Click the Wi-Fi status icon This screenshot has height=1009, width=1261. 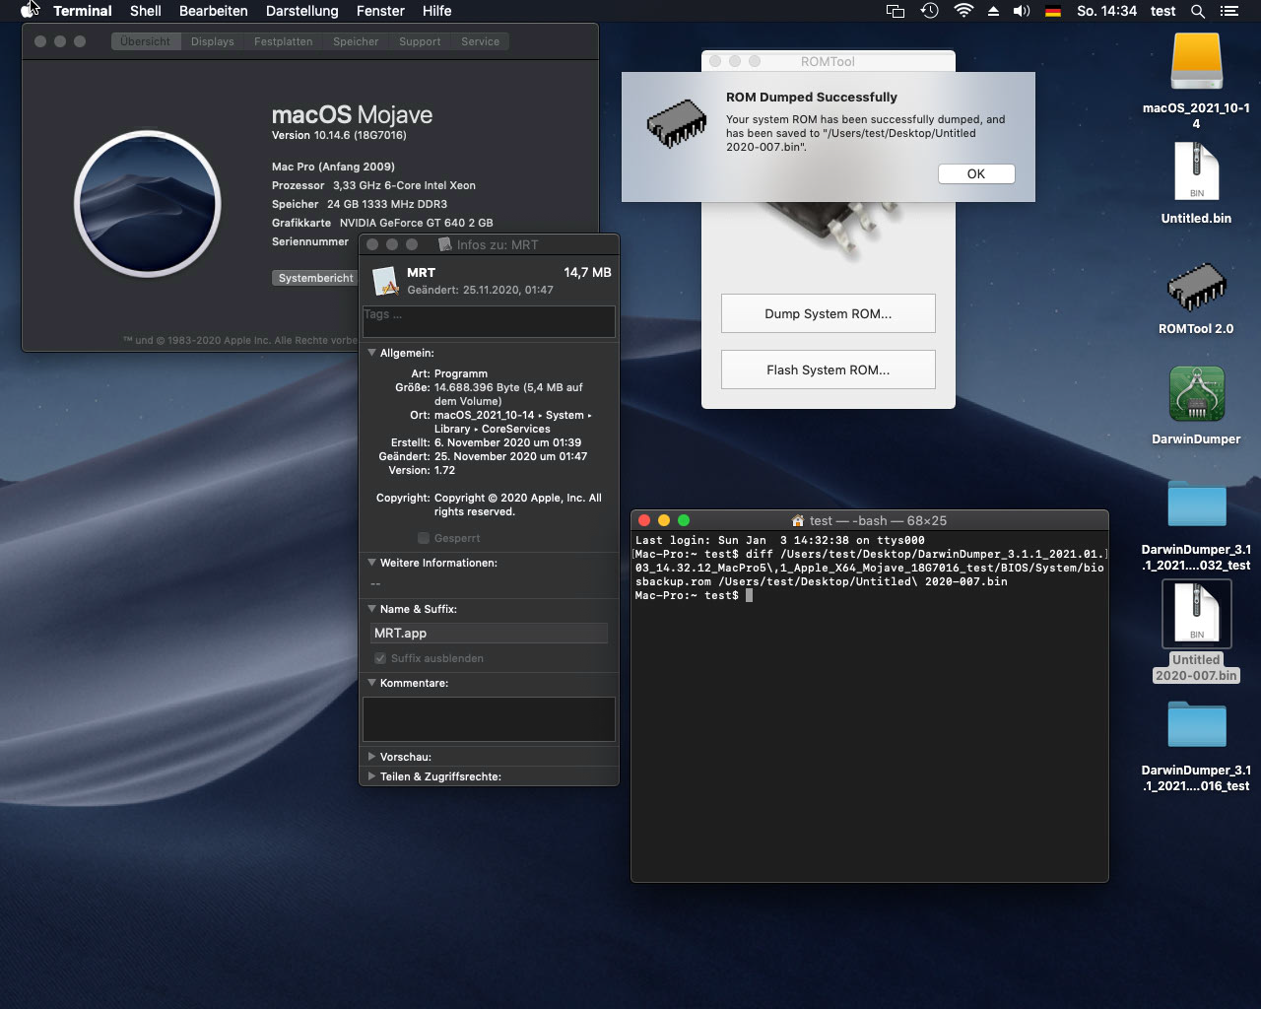point(963,11)
